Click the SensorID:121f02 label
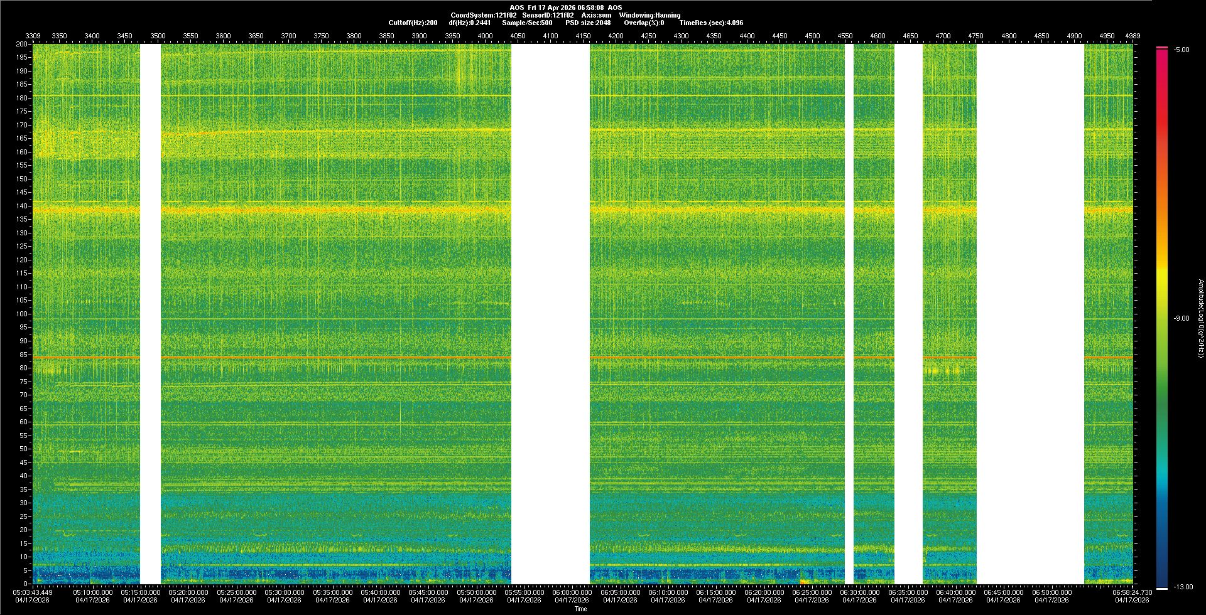1206x615 pixels. (x=547, y=15)
